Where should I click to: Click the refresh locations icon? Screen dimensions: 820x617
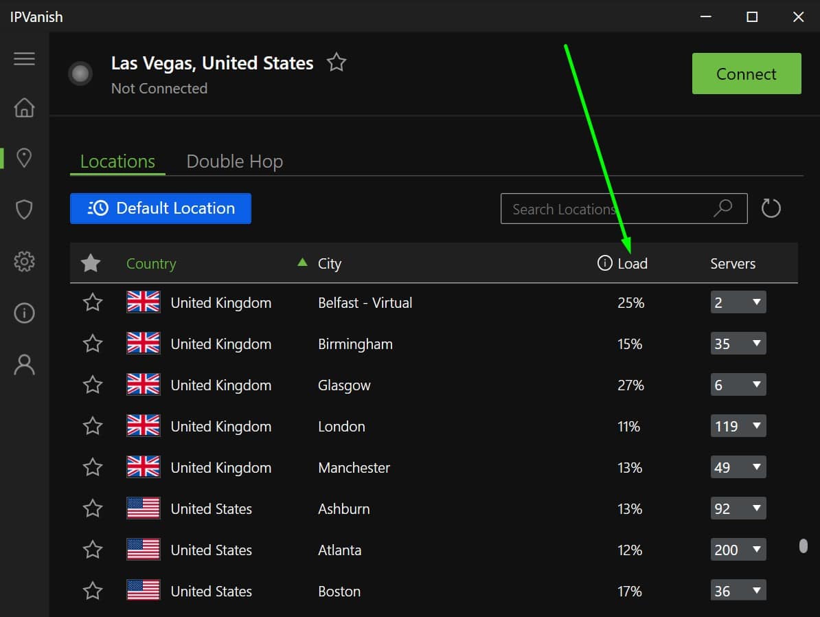pos(771,208)
